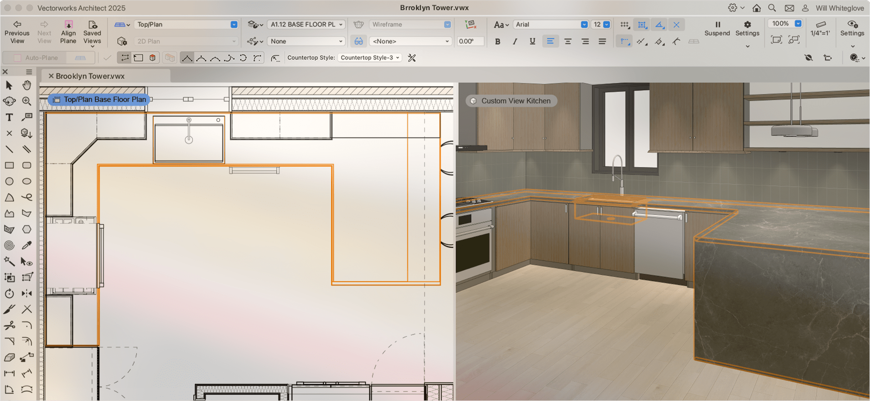870x401 pixels.
Task: Select the Dimension tool
Action: click(9, 373)
